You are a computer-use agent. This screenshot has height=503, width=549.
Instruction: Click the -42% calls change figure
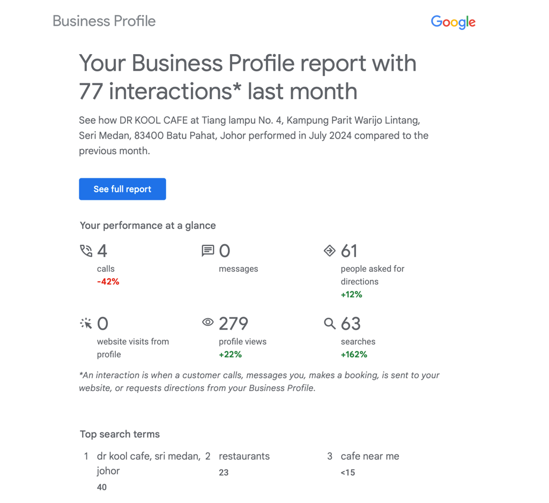click(108, 282)
